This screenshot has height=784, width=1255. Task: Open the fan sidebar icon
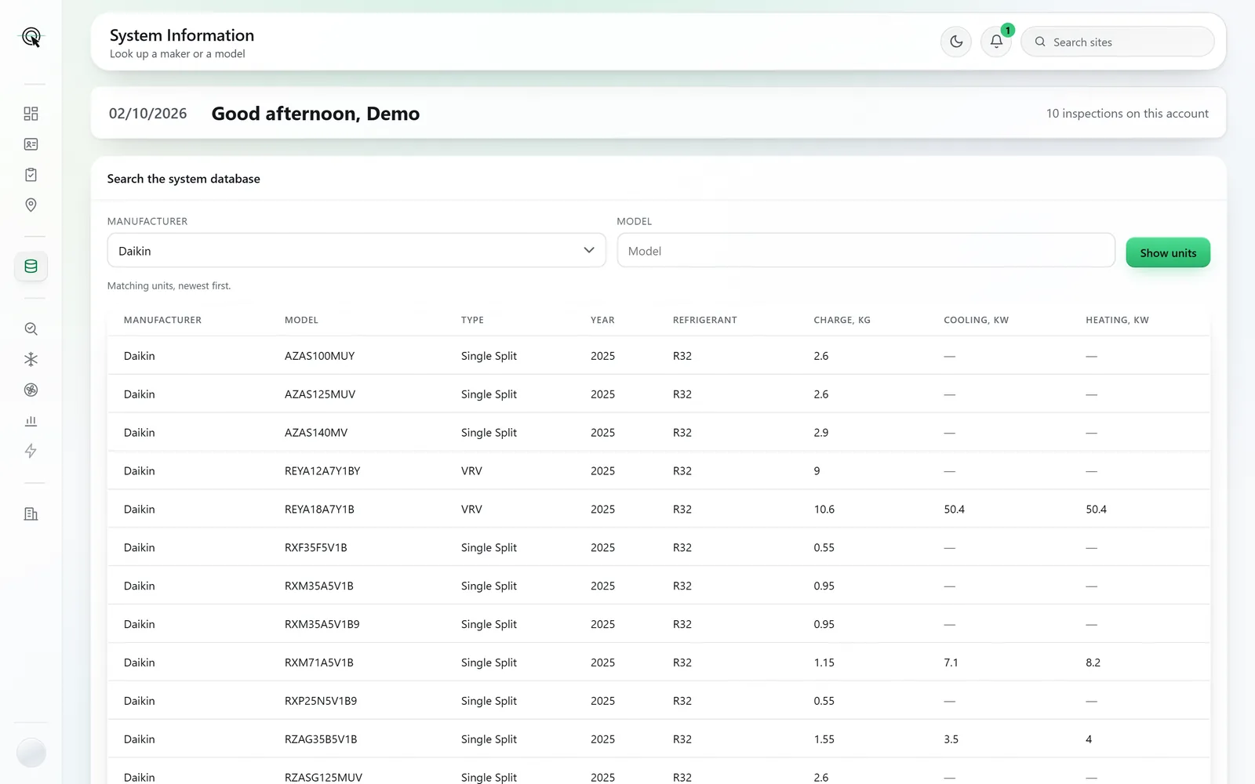pyautogui.click(x=31, y=390)
